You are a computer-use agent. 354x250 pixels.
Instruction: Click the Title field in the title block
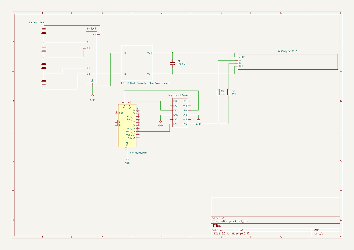click(218, 225)
